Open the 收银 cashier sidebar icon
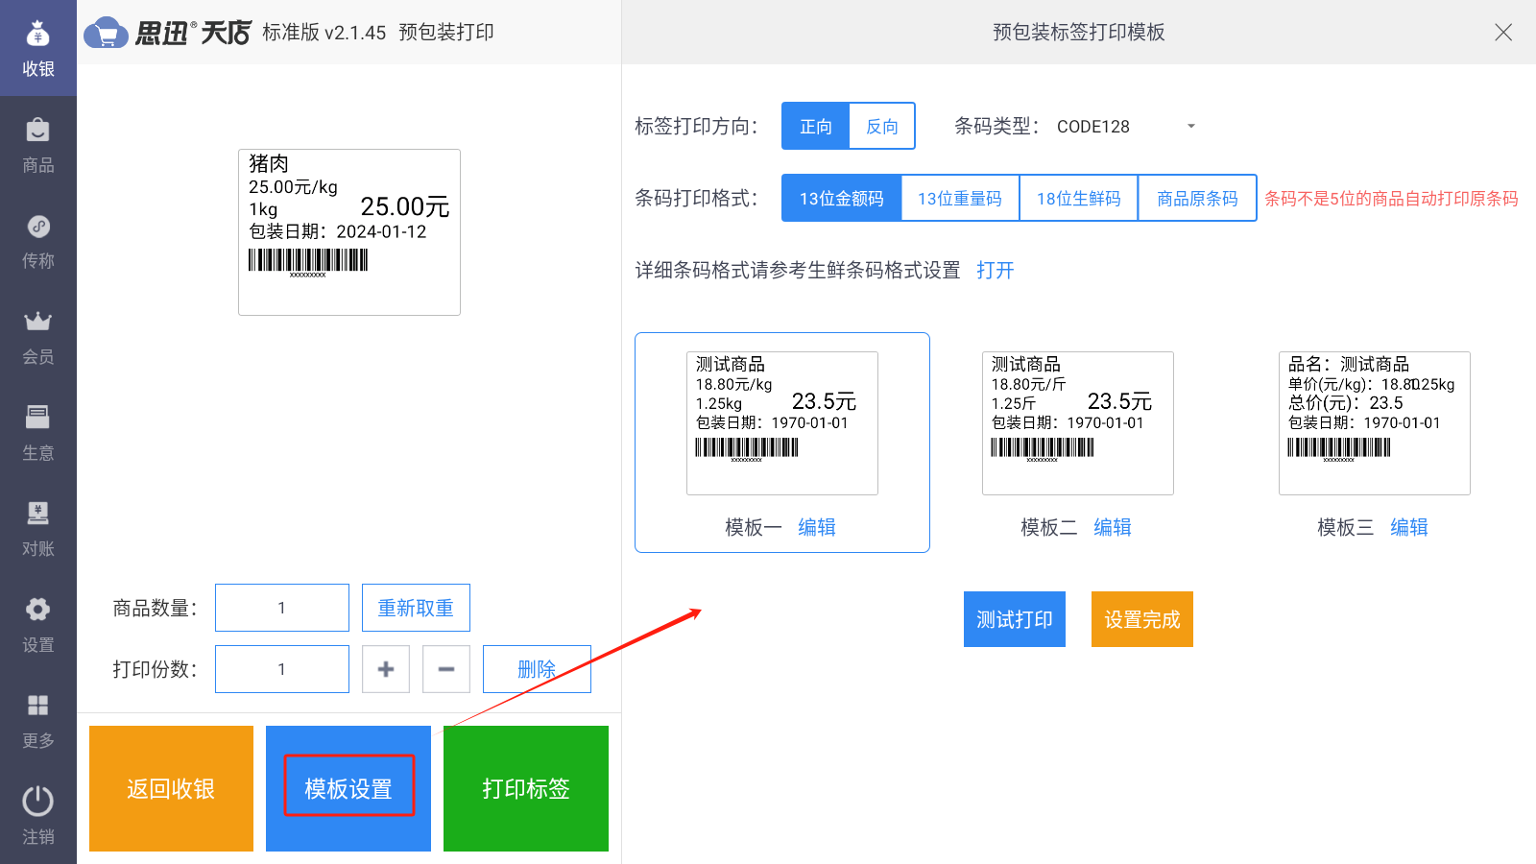This screenshot has width=1536, height=864. (38, 48)
